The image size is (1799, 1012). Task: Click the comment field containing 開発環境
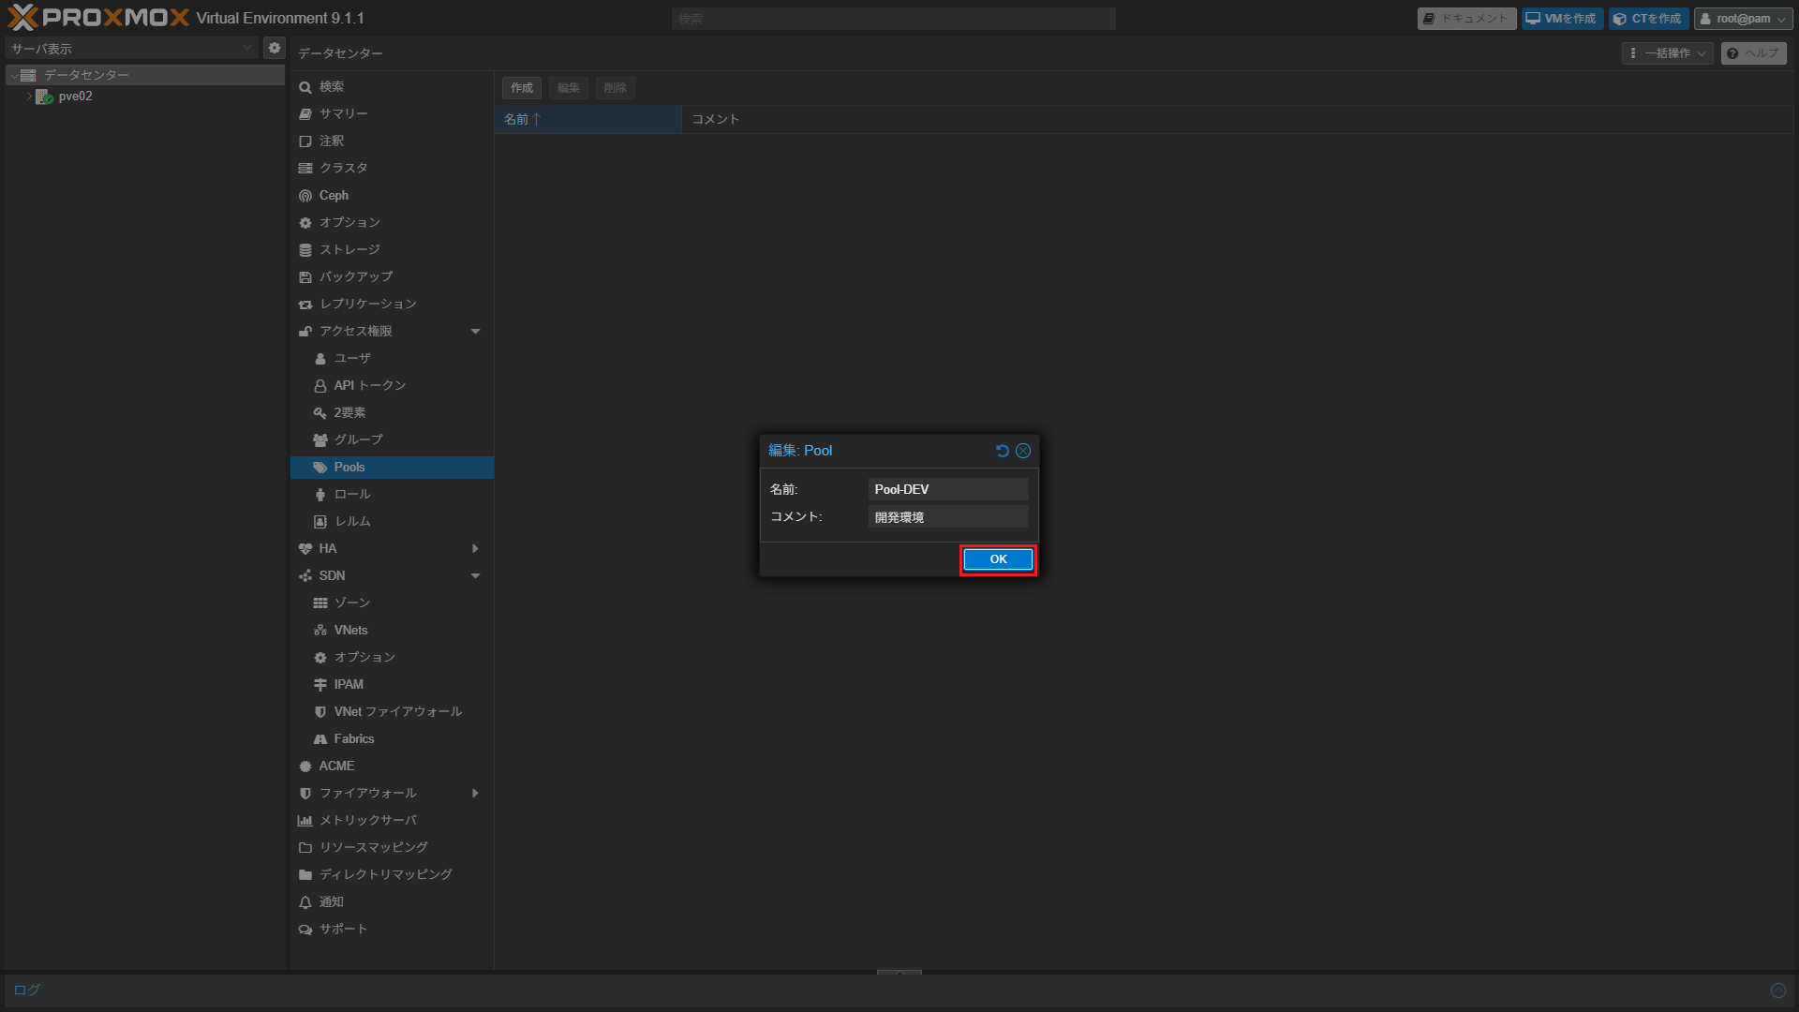947,517
